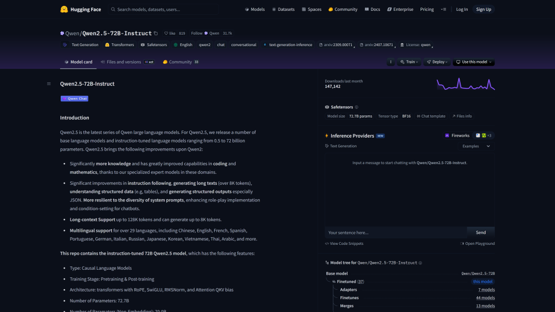Open the Deploy dropdown

tap(437, 62)
